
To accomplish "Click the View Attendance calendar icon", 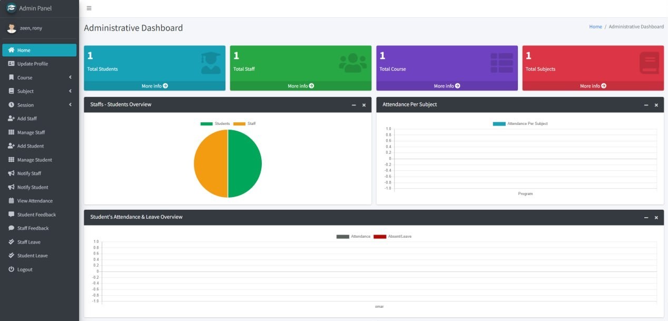I will click(11, 201).
